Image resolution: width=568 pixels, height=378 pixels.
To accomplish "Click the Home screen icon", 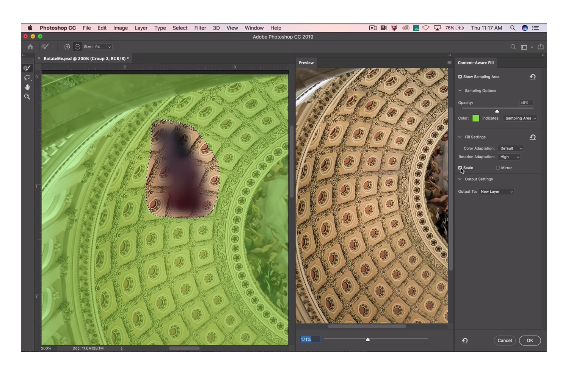I will (30, 47).
